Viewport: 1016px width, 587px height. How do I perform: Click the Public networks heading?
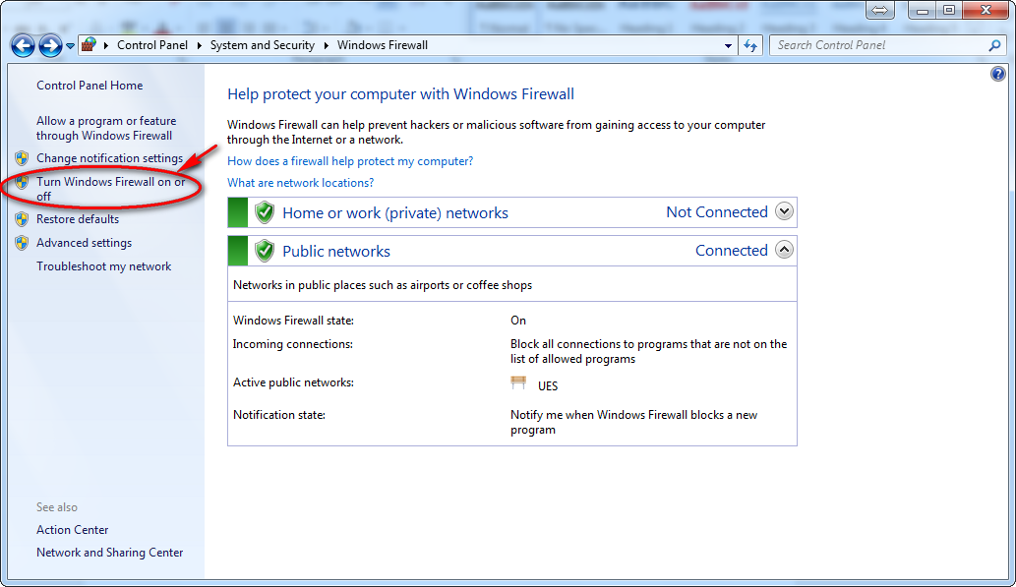336,251
